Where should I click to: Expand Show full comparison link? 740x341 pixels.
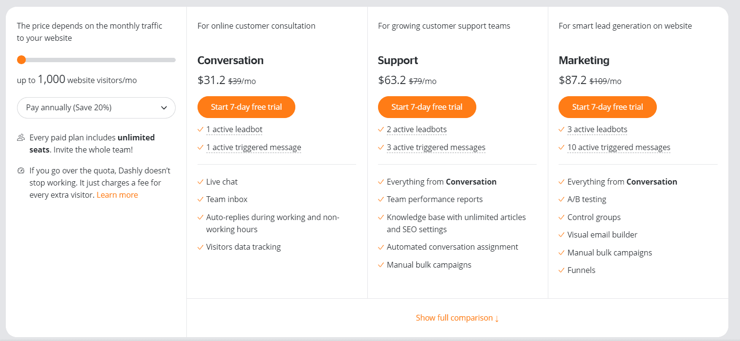click(x=457, y=318)
